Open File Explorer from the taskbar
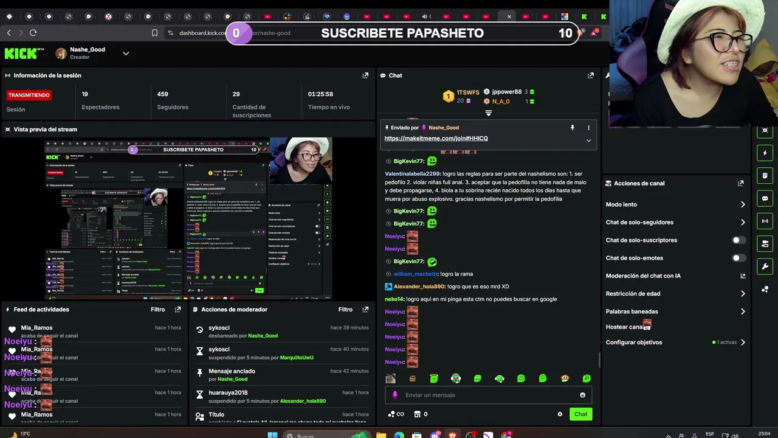Image resolution: width=778 pixels, height=438 pixels. [x=380, y=435]
